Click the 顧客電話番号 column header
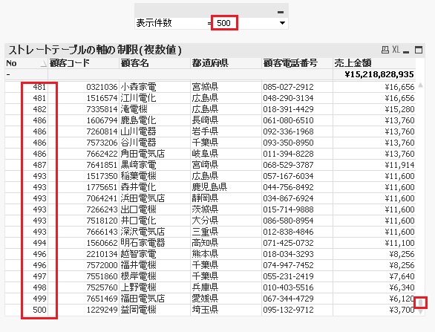Viewport: 435px width, 332px height. pos(290,63)
